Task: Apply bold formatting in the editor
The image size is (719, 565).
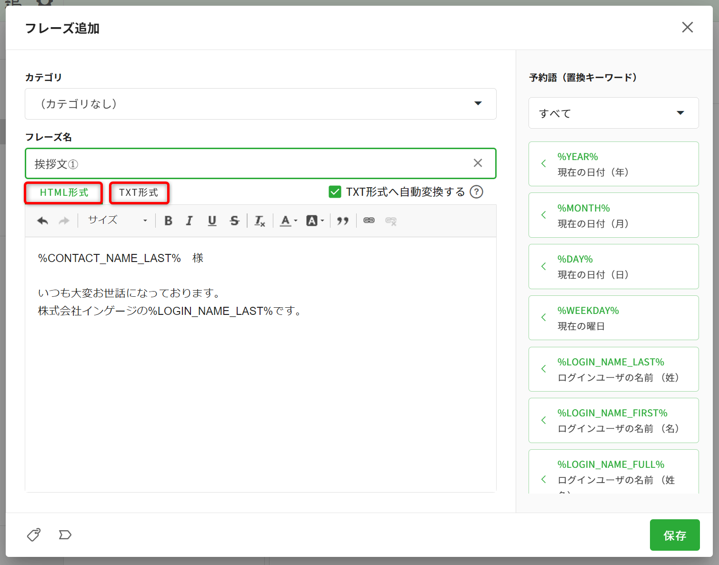Action: [168, 221]
